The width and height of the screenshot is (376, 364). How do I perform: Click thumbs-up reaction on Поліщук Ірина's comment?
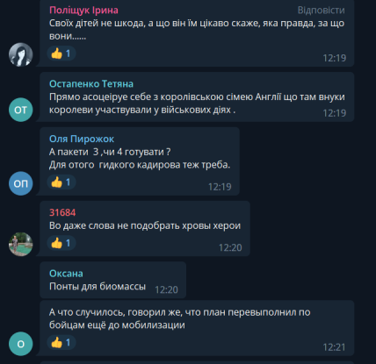tap(61, 54)
